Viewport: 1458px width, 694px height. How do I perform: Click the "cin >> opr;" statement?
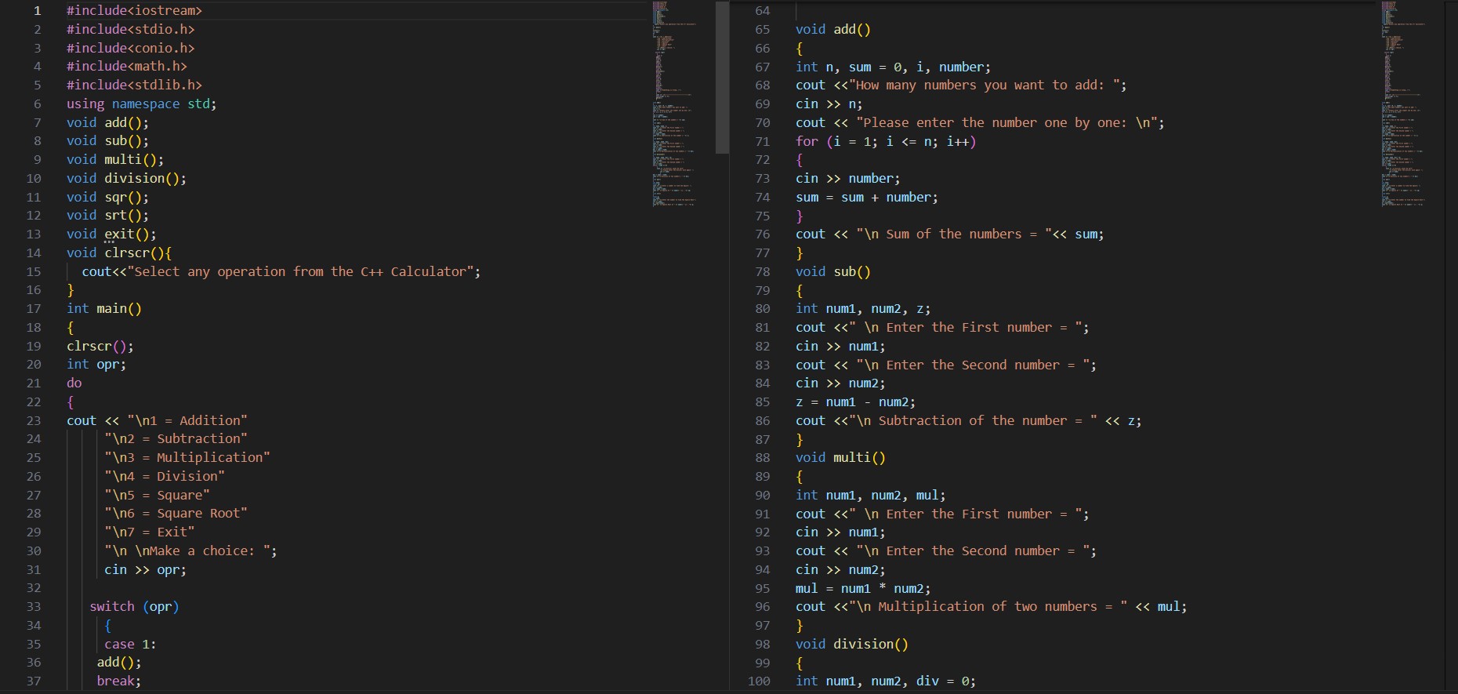point(145,570)
